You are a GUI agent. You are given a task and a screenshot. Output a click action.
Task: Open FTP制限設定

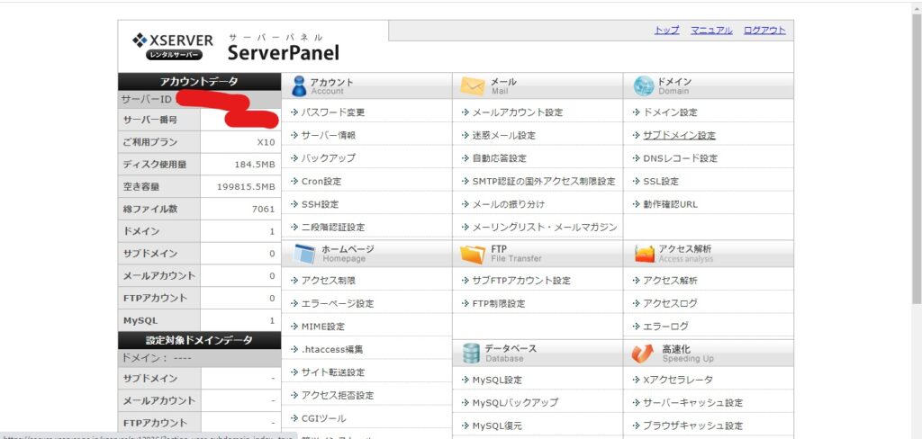499,304
